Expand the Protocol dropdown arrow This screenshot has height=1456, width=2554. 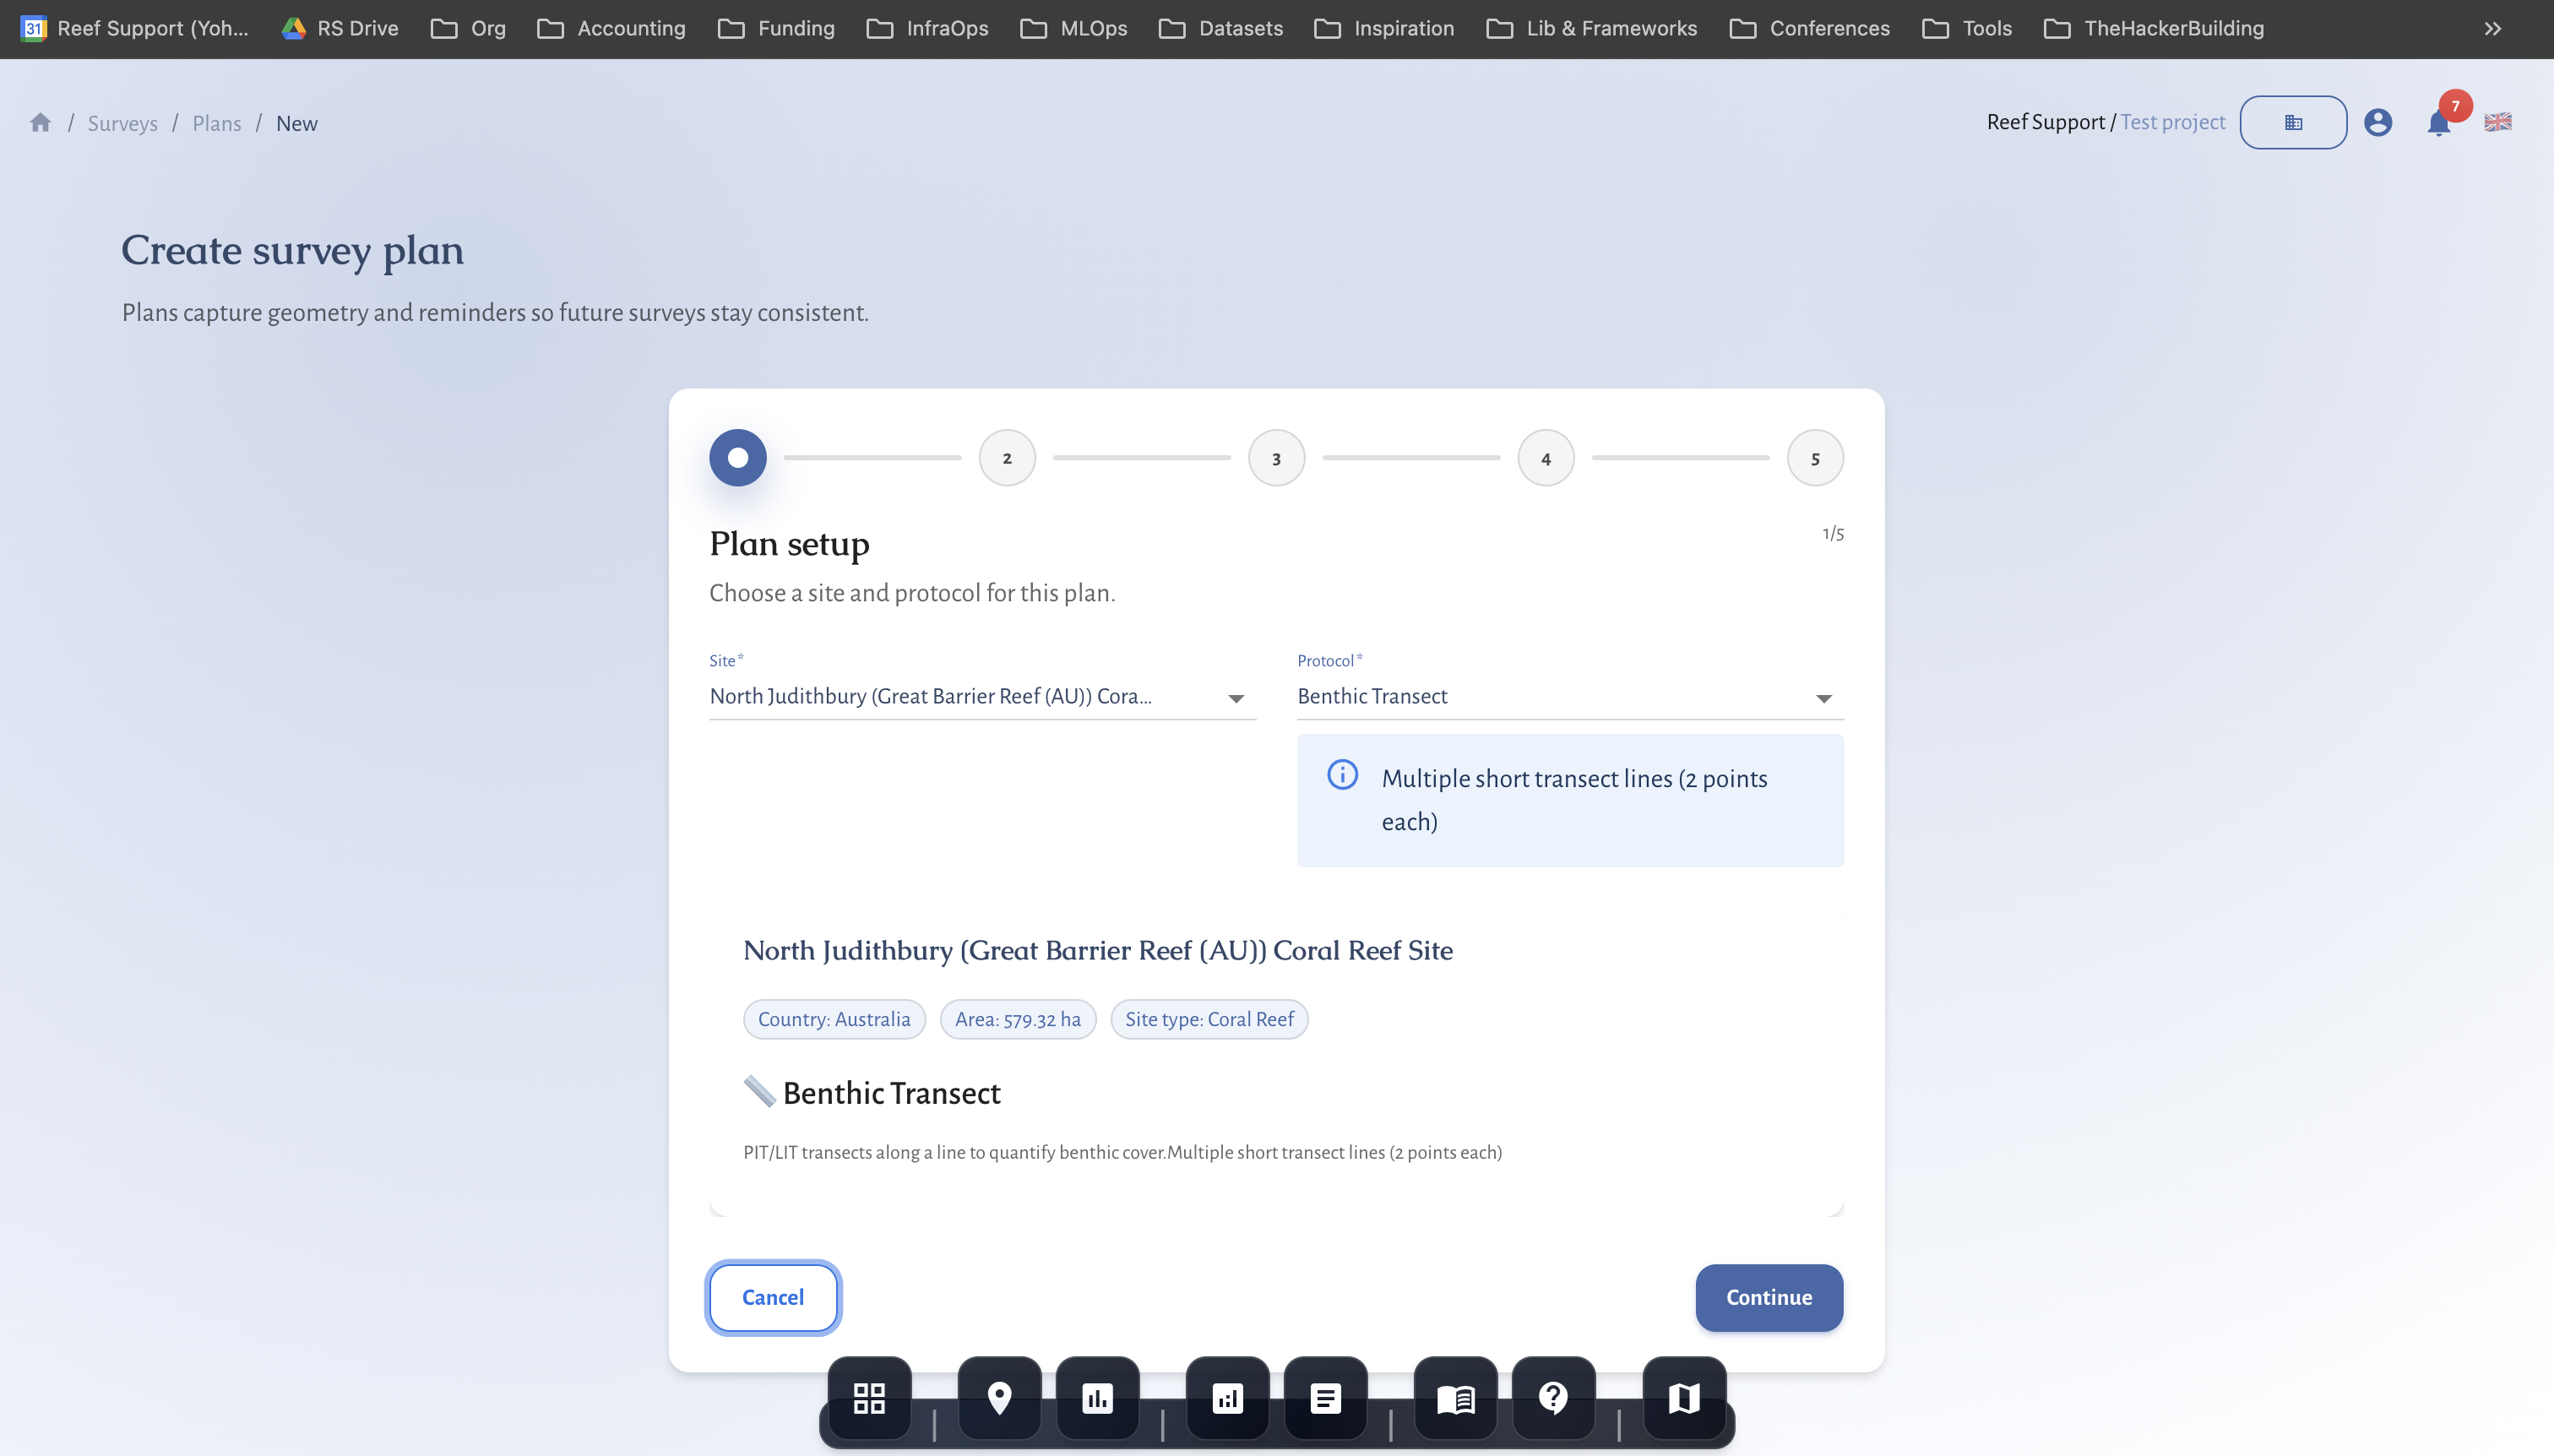tap(1823, 698)
